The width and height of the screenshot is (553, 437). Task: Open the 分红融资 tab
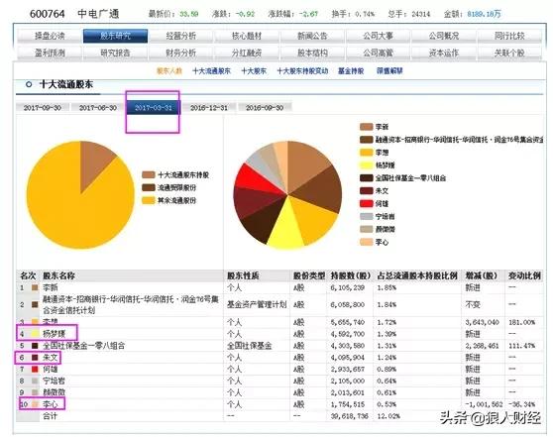(247, 53)
